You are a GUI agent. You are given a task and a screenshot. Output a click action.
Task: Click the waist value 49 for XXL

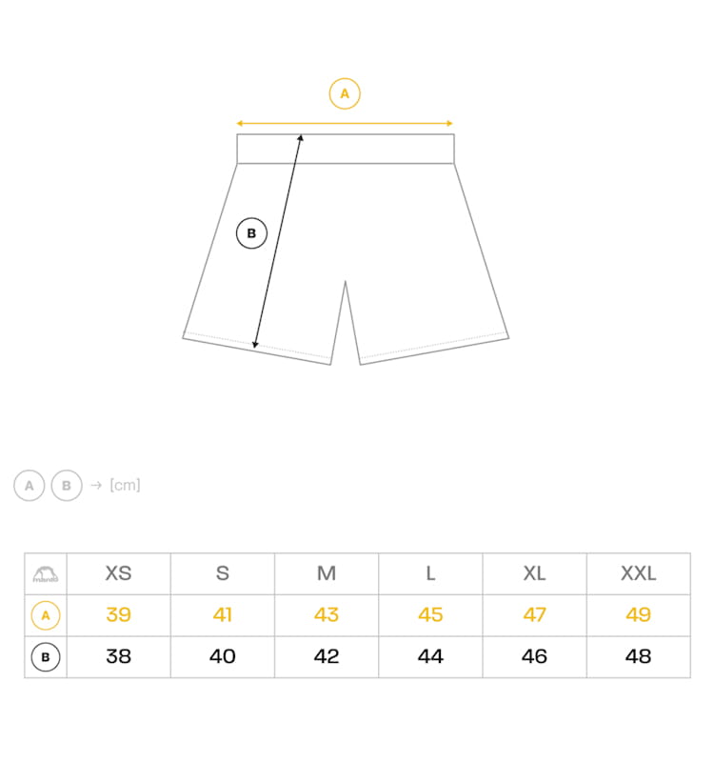click(x=638, y=615)
